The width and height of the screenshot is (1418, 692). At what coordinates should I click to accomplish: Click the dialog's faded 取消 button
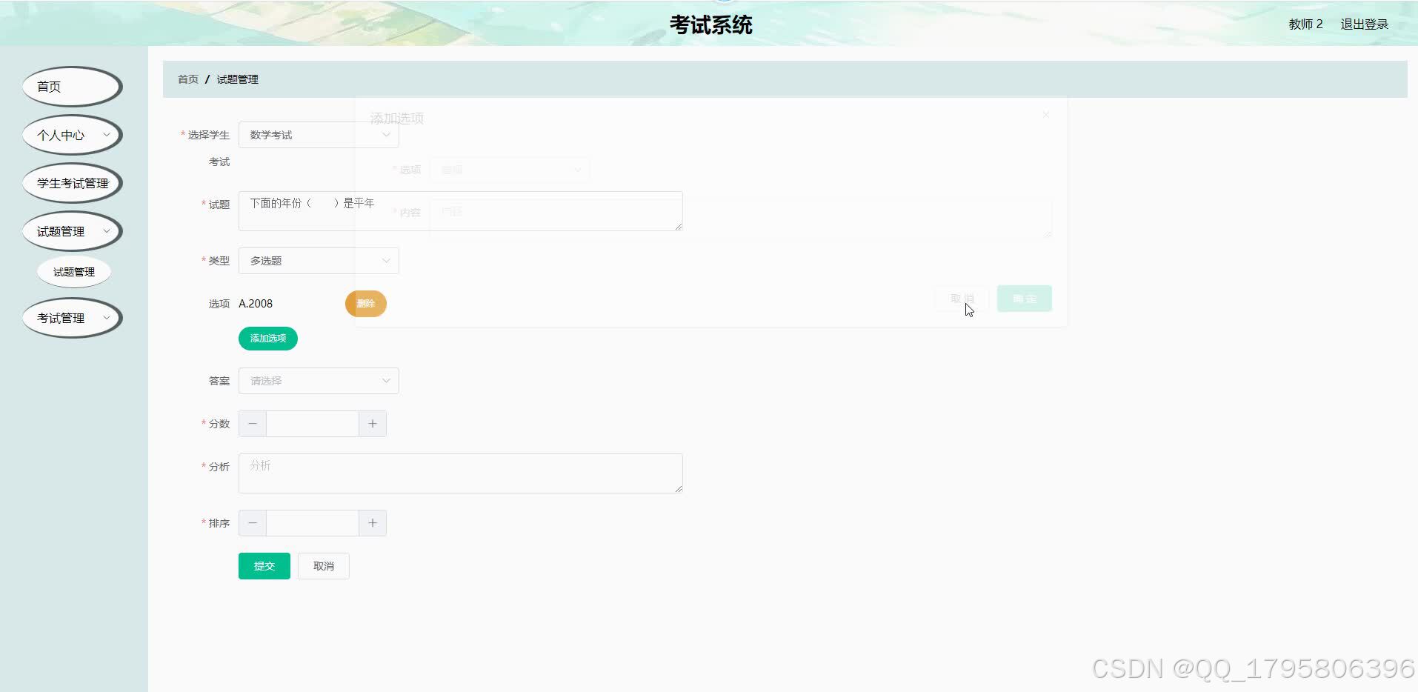click(x=962, y=299)
